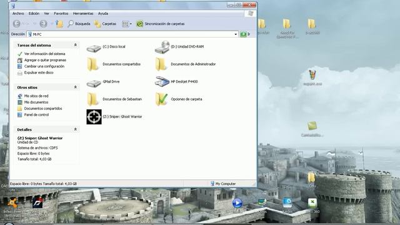Click Agregar o quitar programas link
Screen dimensions: 400x225
(45, 60)
